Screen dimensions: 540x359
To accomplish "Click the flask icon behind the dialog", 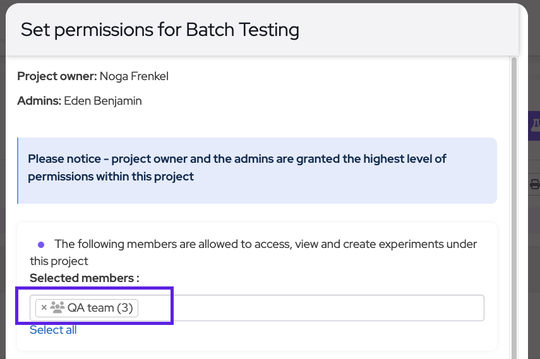I will coord(535,126).
